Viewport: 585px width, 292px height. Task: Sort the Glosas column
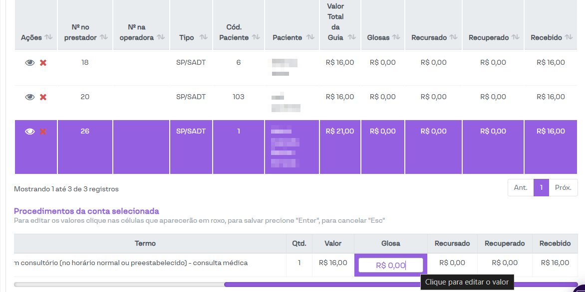(x=396, y=37)
